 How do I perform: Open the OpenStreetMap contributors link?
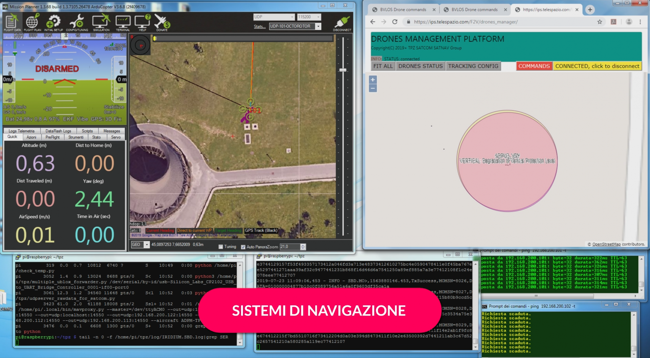pos(606,244)
